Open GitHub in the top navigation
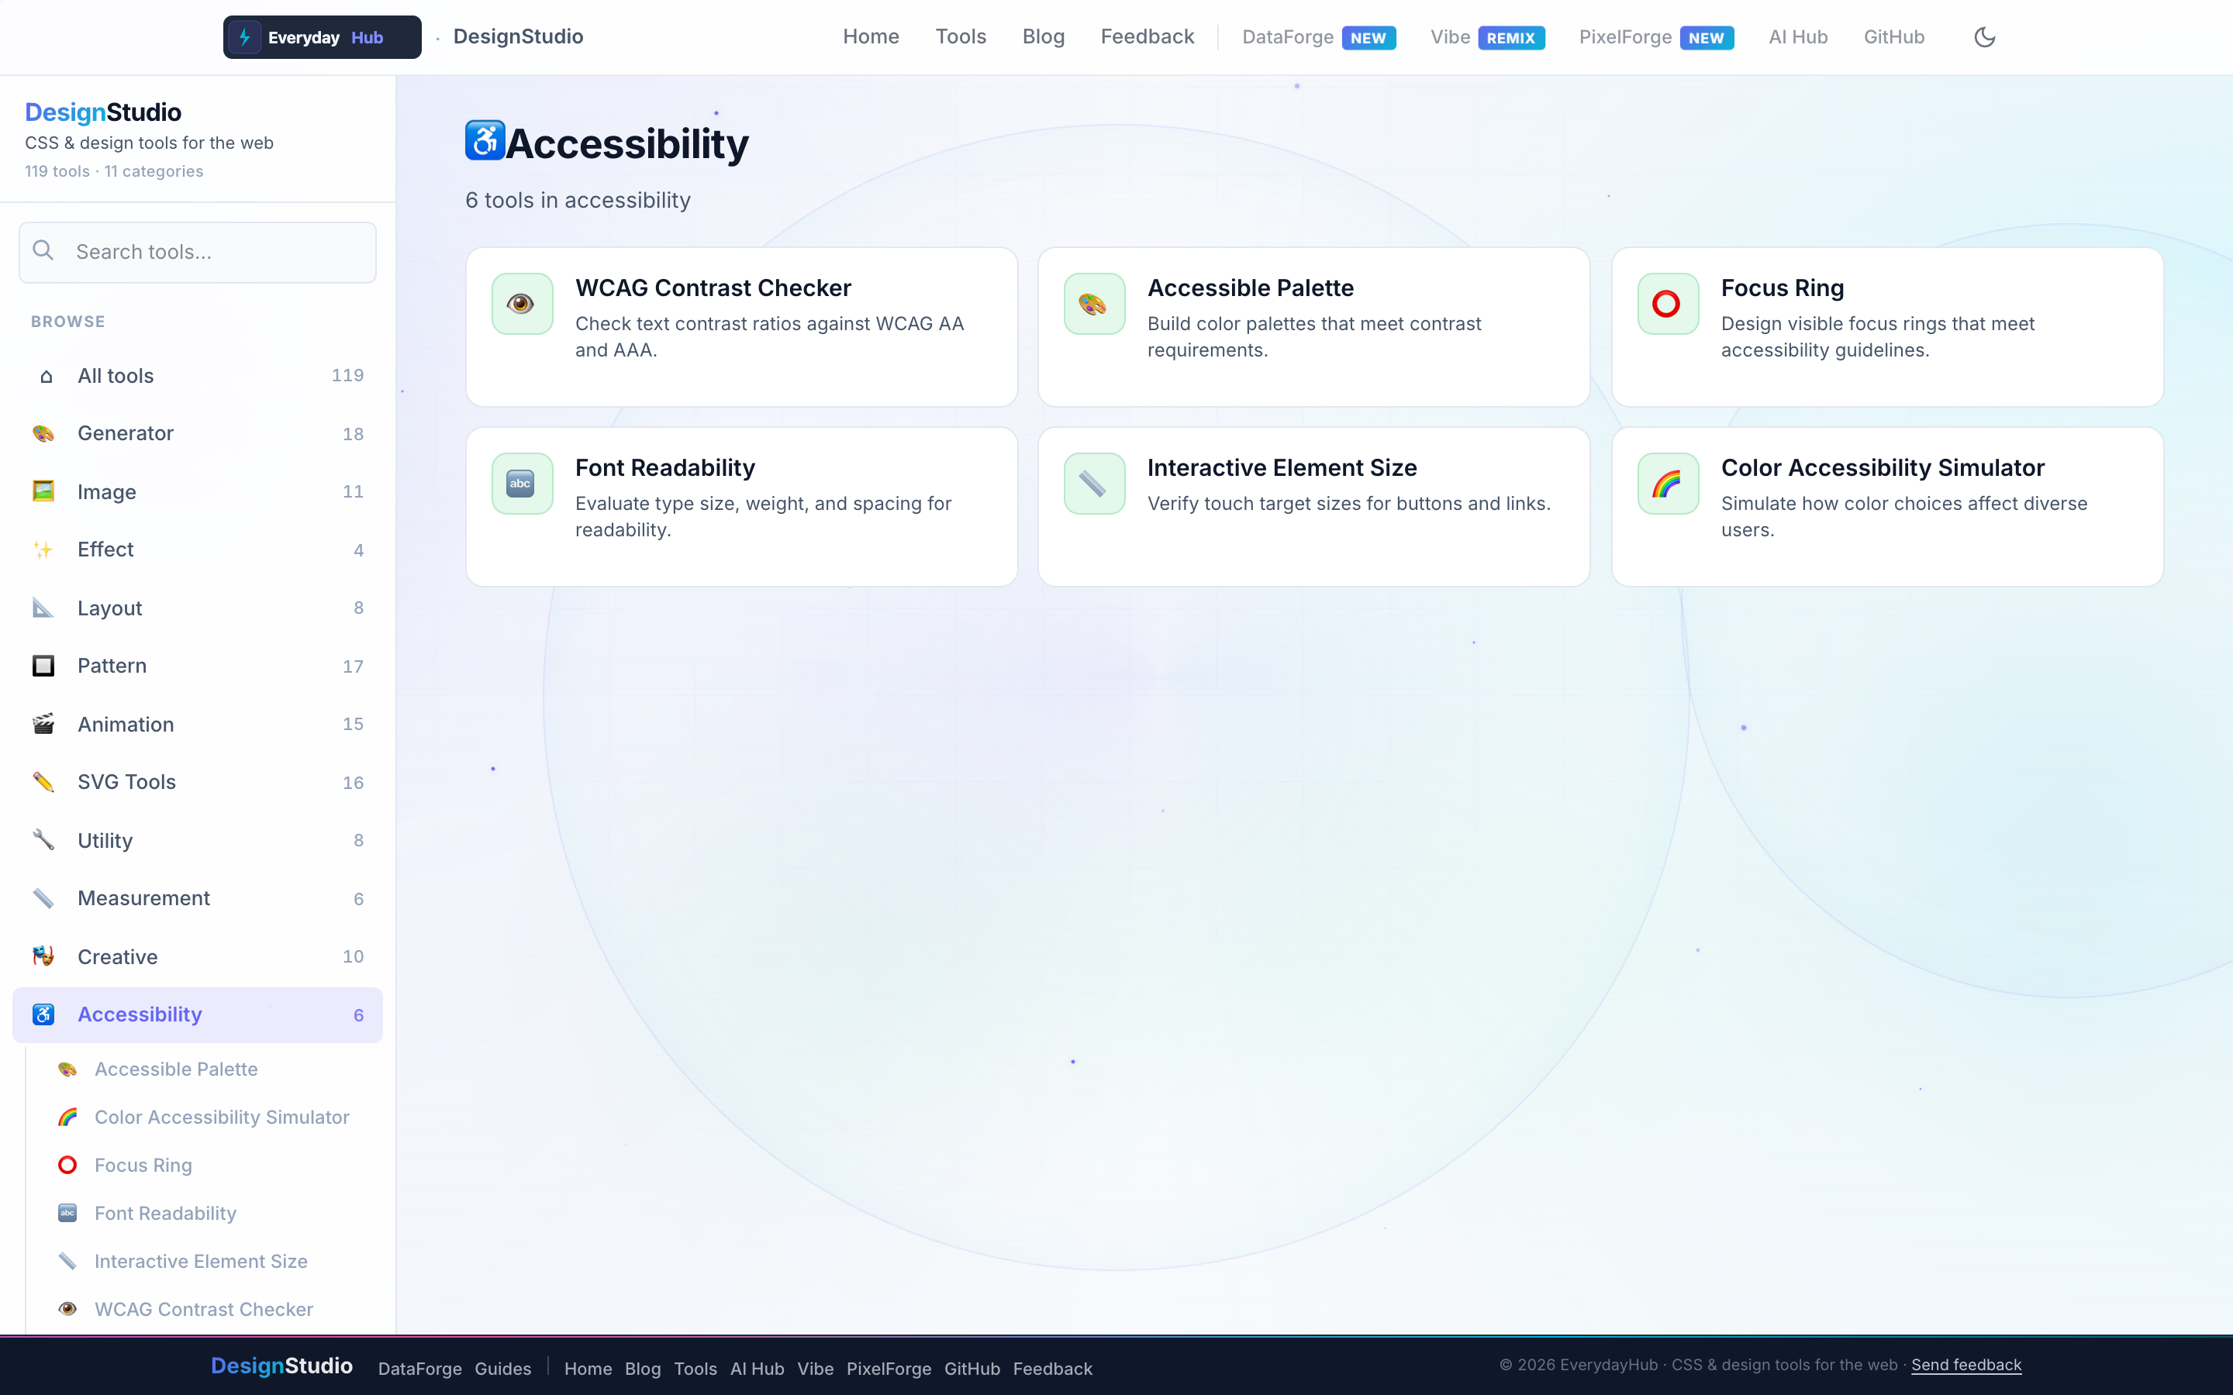This screenshot has width=2233, height=1395. 1893,37
